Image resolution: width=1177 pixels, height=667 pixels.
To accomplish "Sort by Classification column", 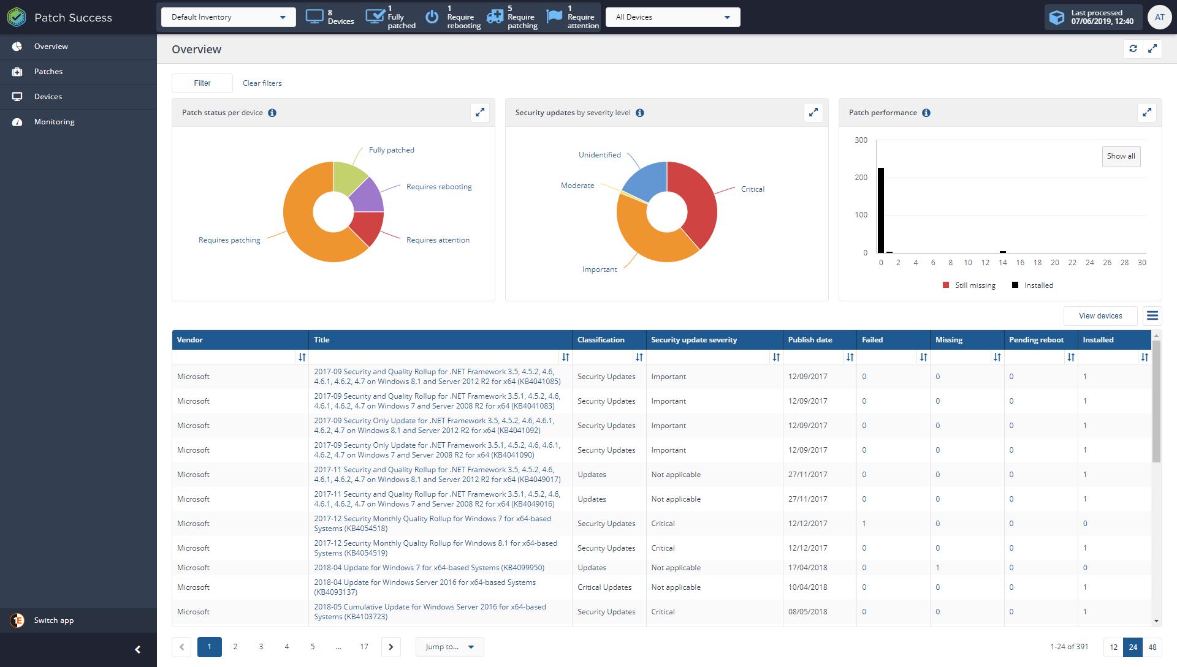I will point(639,357).
